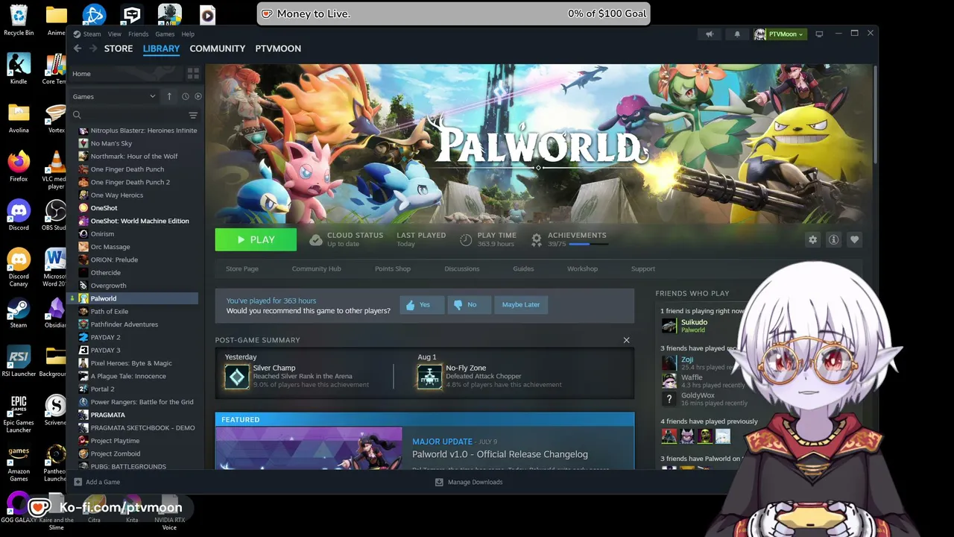Image resolution: width=954 pixels, height=537 pixels.
Task: Open Epic Games Launcher desktop icon
Action: [x=19, y=414]
